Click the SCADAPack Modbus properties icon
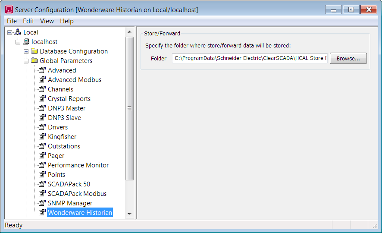Image resolution: width=382 pixels, height=233 pixels. point(42,193)
